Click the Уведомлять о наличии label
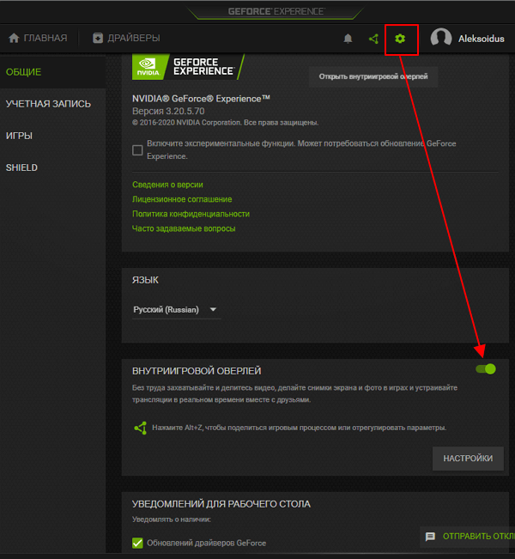 pyautogui.click(x=172, y=520)
